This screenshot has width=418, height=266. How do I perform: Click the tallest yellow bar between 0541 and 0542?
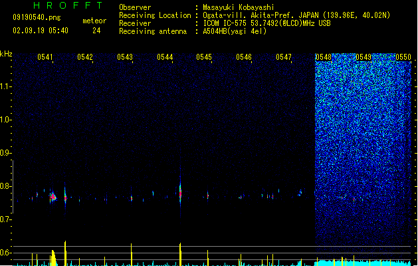click(x=65, y=253)
